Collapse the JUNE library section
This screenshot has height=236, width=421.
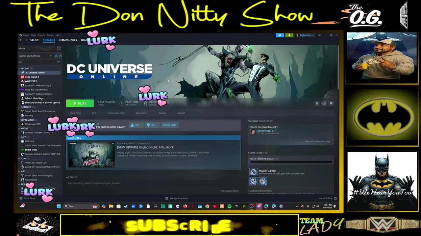(19, 159)
